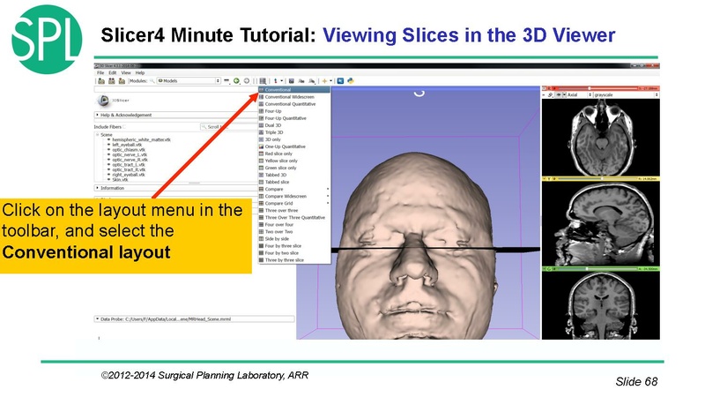705x397 pixels.
Task: Toggle left_eyeball.vtk visibility eye
Action: [x=108, y=145]
